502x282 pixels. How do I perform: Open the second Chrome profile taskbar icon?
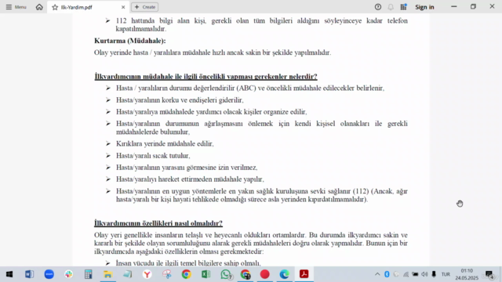pyautogui.click(x=246, y=274)
